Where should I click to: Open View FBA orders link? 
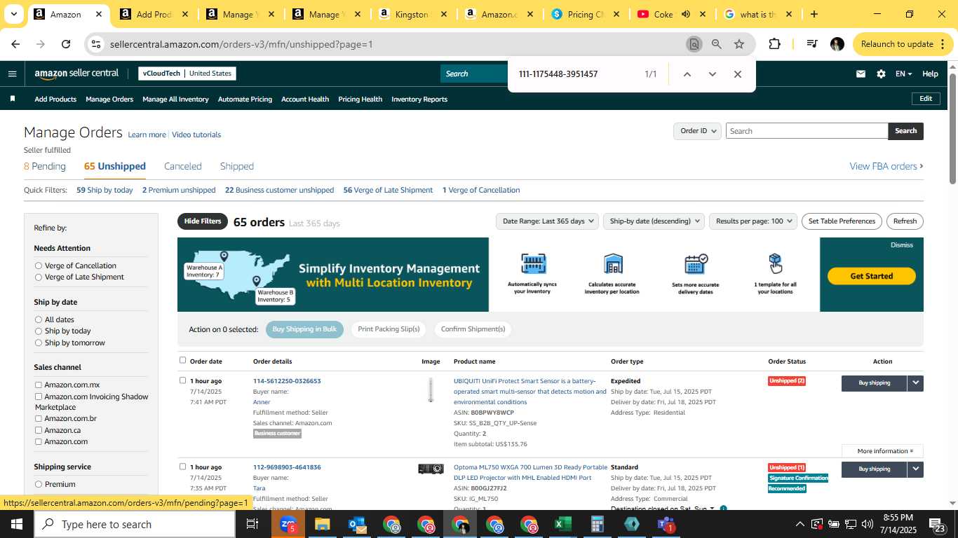[x=886, y=166]
